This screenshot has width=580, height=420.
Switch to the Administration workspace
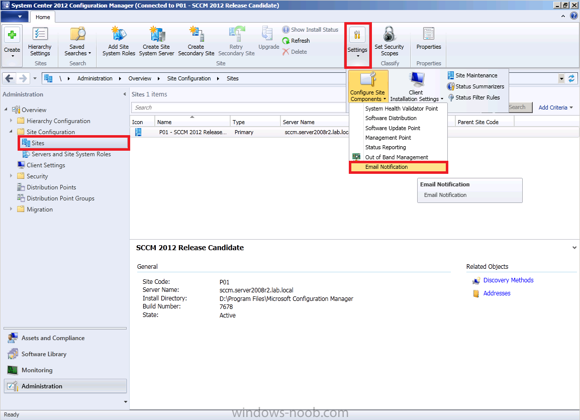click(x=65, y=386)
